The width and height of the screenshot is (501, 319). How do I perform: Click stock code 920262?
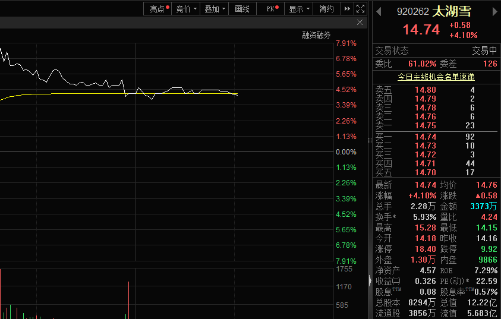click(x=413, y=12)
